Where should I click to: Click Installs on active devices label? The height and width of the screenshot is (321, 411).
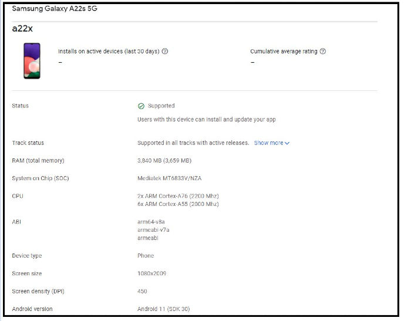109,51
